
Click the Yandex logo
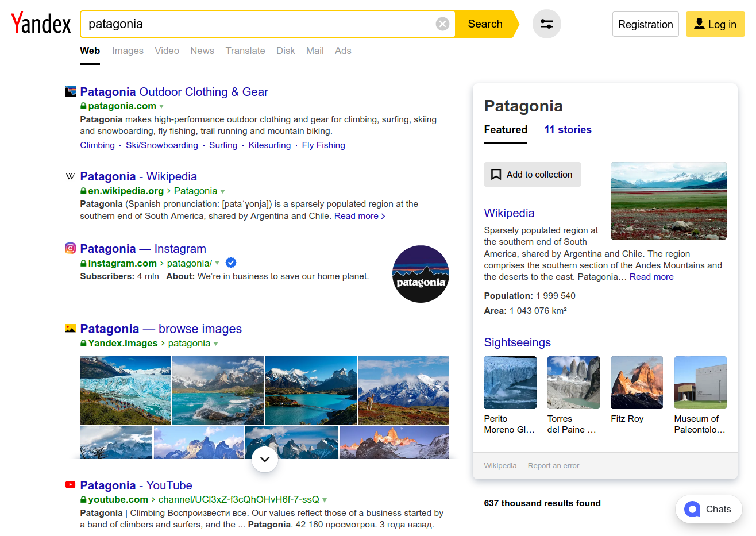click(x=41, y=24)
